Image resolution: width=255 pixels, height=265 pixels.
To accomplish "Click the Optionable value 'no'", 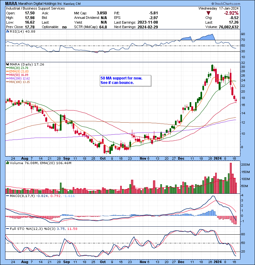I will point(64,27).
